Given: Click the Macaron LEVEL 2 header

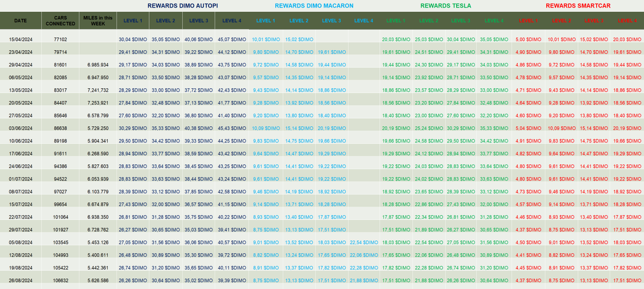Looking at the screenshot, I should point(299,20).
